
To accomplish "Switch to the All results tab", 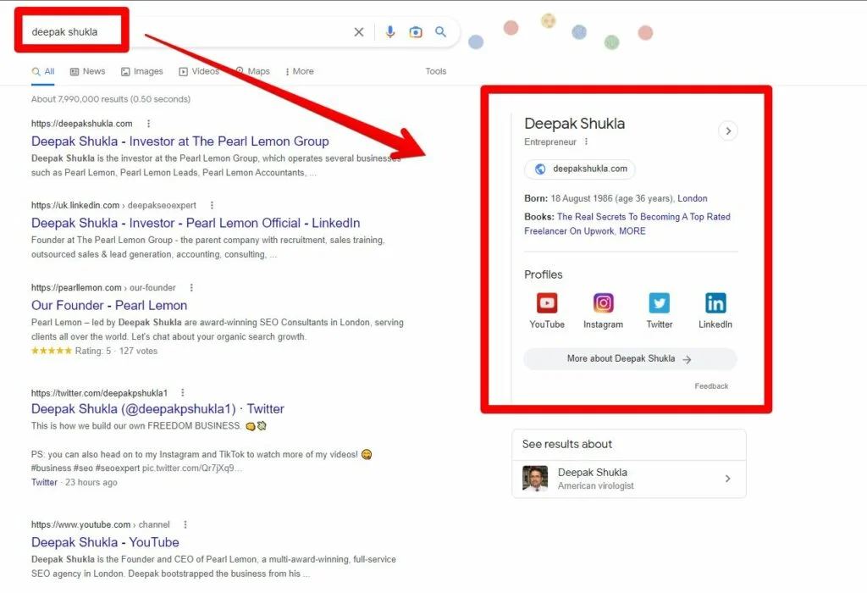I will click(x=43, y=71).
